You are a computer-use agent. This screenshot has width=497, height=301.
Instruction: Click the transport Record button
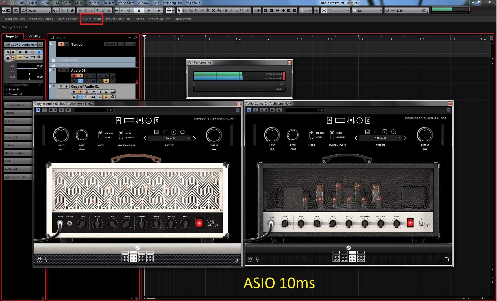159,11
